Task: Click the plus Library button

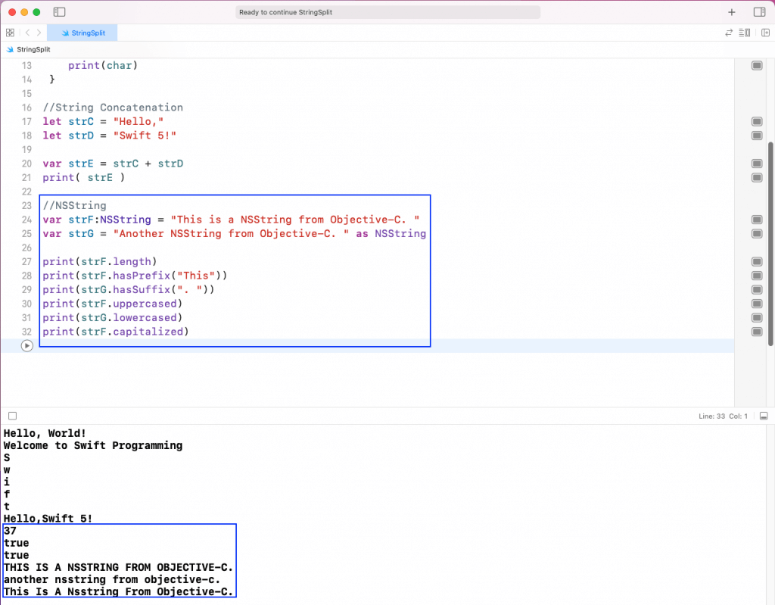Action: pyautogui.click(x=732, y=12)
